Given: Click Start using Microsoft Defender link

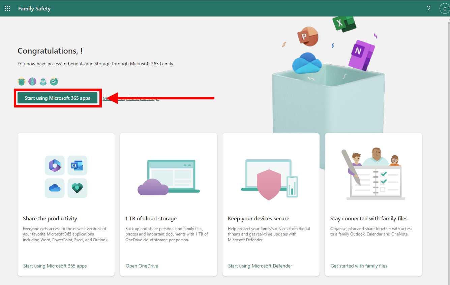Looking at the screenshot, I should point(260,266).
